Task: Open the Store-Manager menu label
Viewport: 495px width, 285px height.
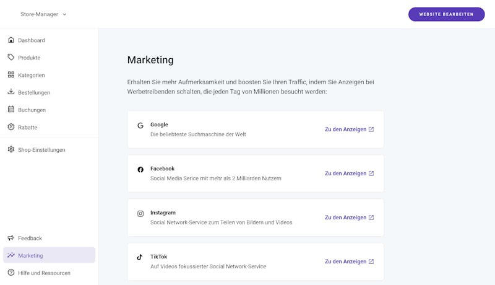Action: point(39,14)
